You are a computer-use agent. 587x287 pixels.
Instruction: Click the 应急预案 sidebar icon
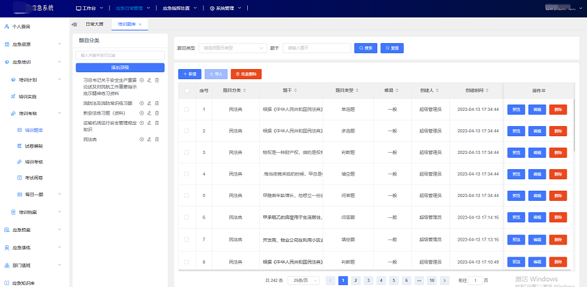(7, 230)
